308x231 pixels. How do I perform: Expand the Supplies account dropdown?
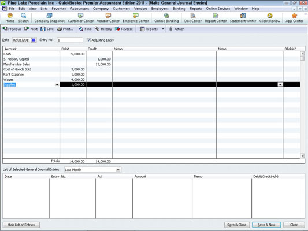click(57, 85)
